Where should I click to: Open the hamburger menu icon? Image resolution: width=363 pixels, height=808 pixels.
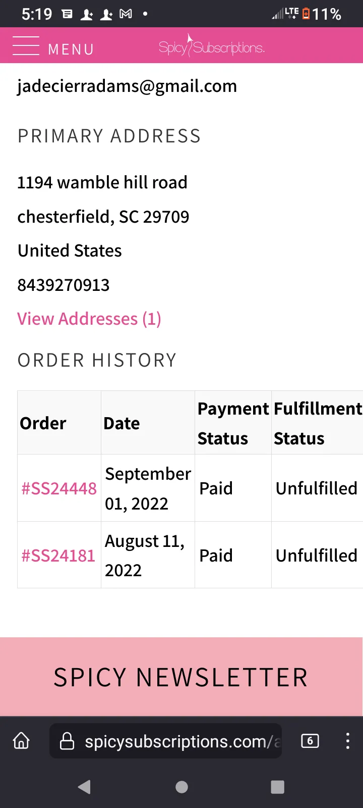pyautogui.click(x=26, y=46)
